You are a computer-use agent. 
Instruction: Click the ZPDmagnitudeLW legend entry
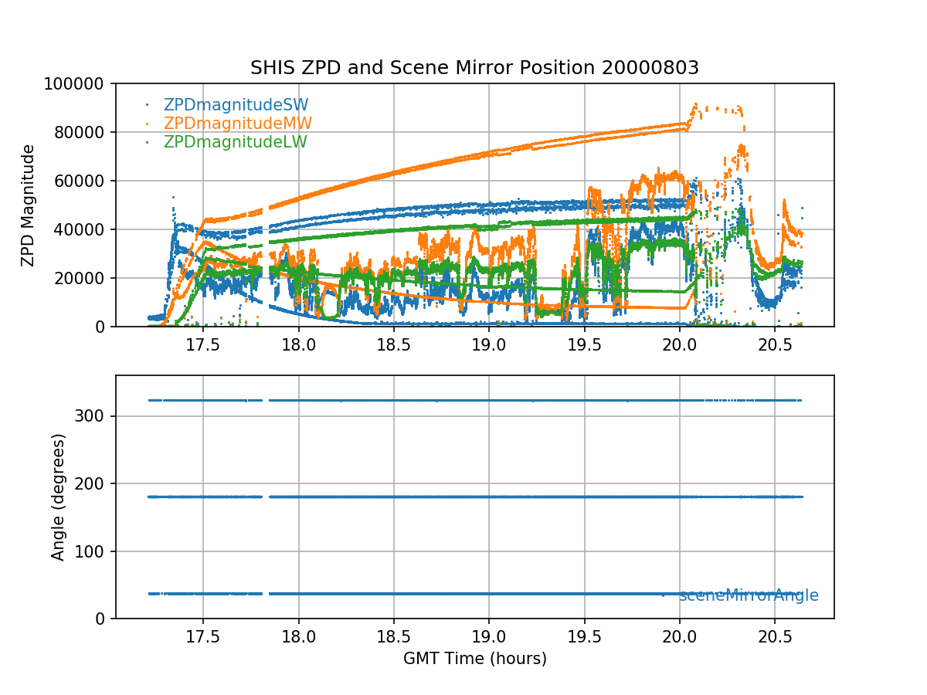(x=235, y=142)
